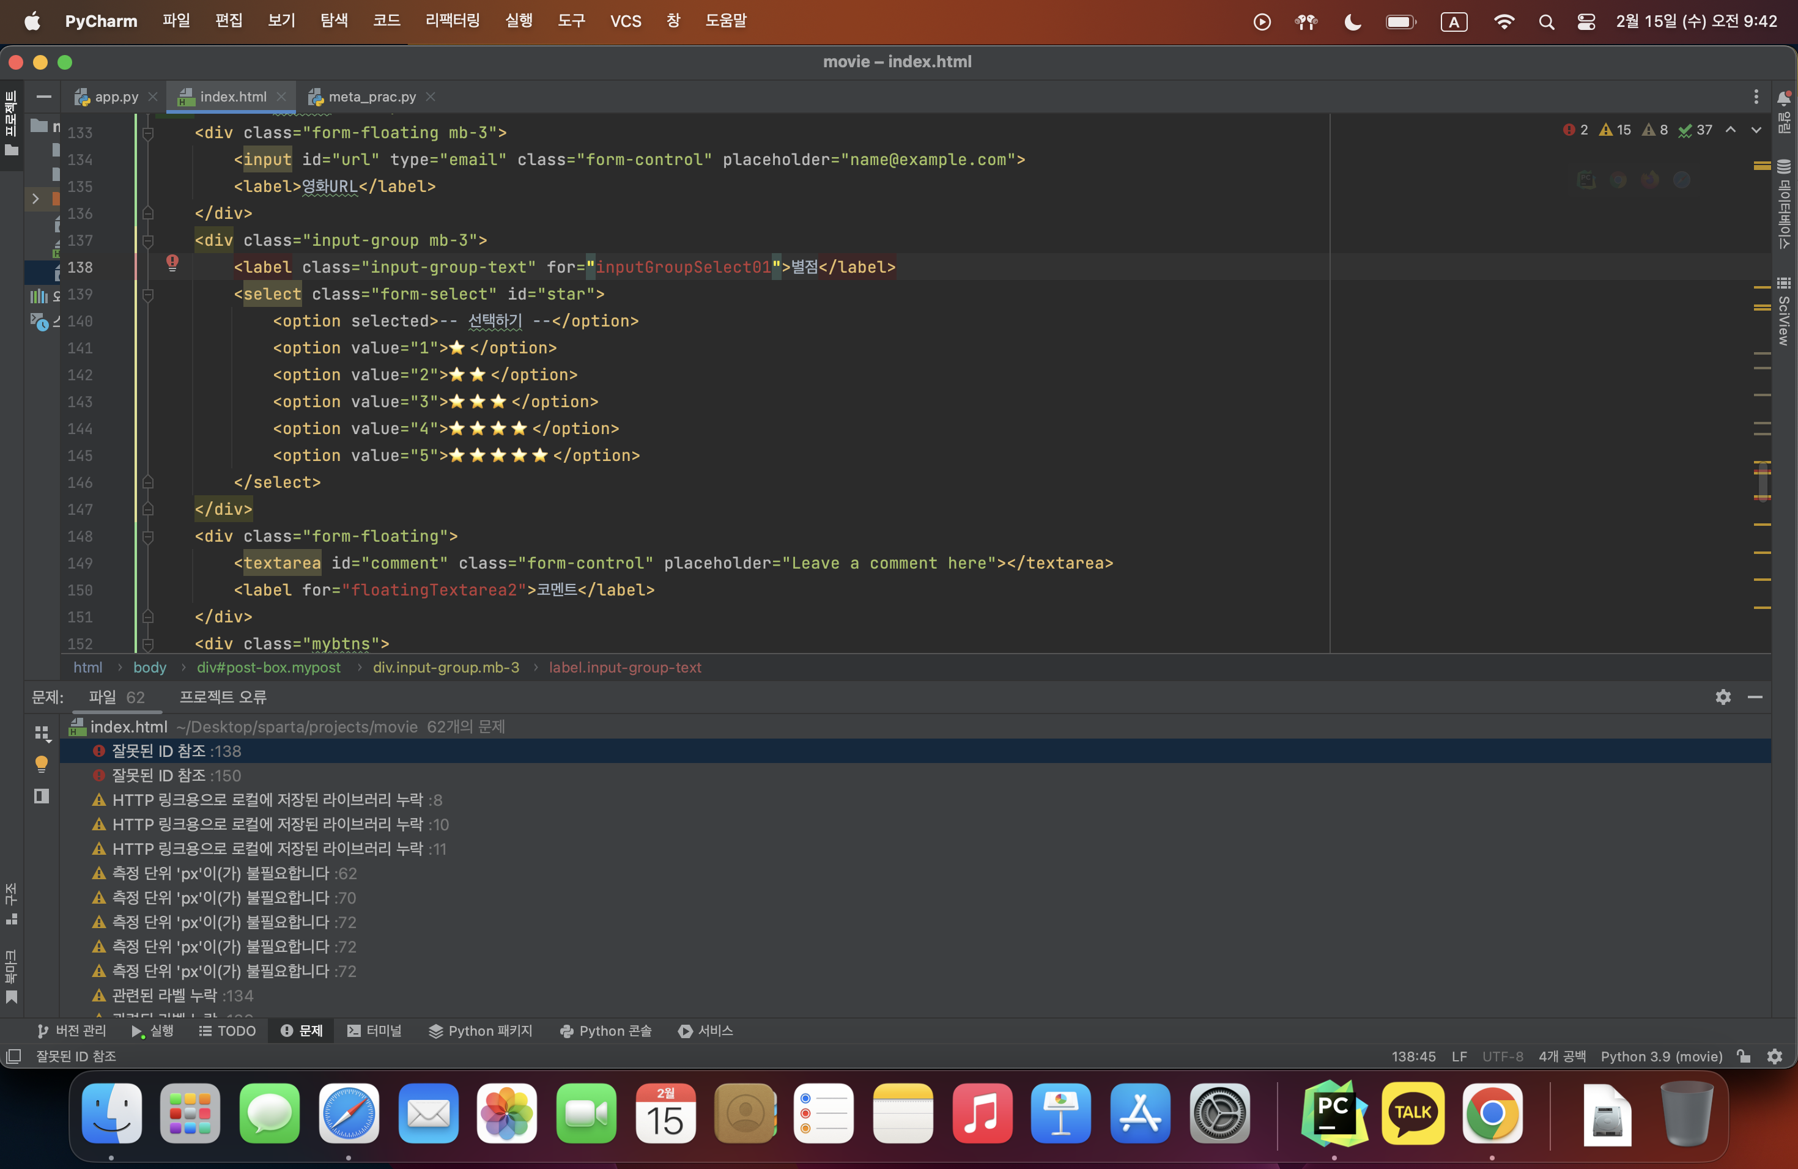The width and height of the screenshot is (1798, 1169).
Task: Click the warning count indicator showing 15
Action: pos(1615,130)
